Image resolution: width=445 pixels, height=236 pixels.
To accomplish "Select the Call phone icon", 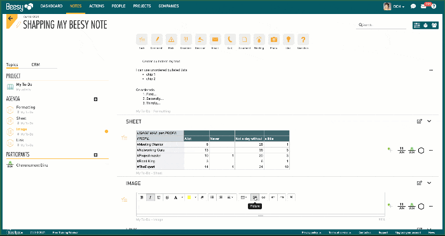I will (x=230, y=39).
